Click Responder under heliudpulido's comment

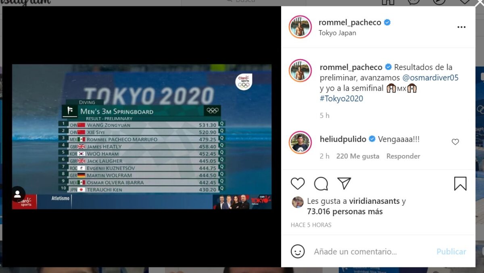click(x=403, y=156)
